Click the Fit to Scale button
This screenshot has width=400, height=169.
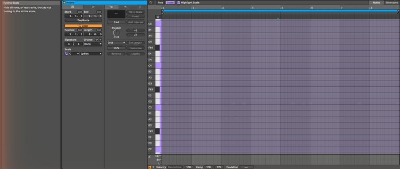[x=136, y=12]
